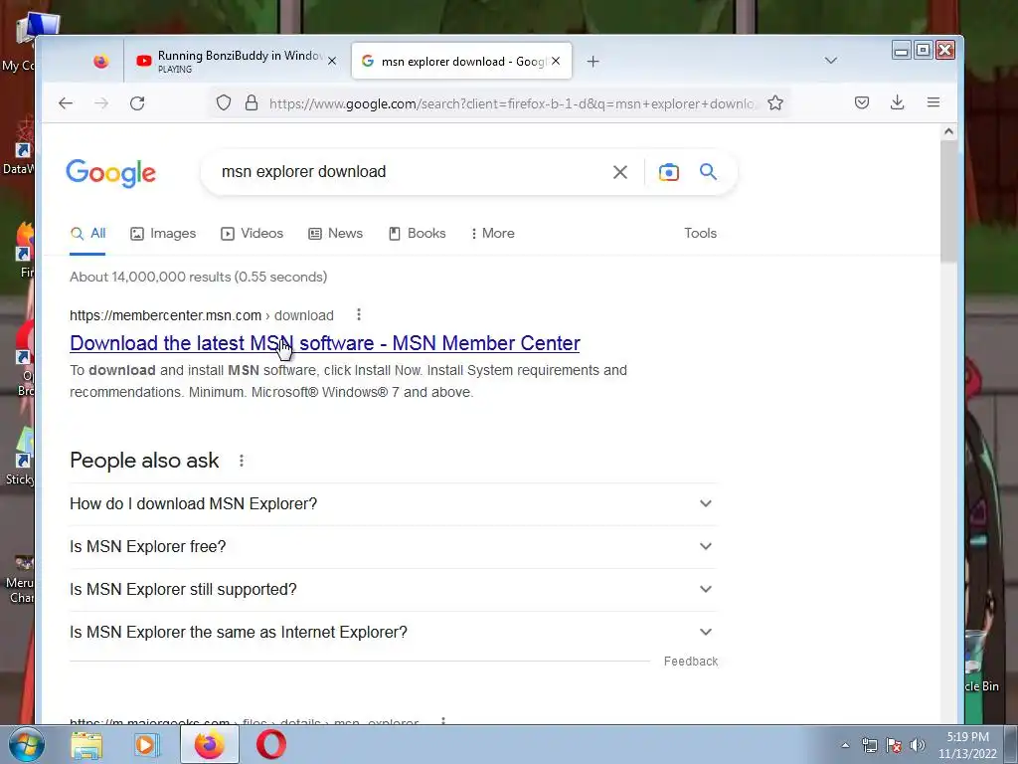Reload the current page

(x=137, y=102)
